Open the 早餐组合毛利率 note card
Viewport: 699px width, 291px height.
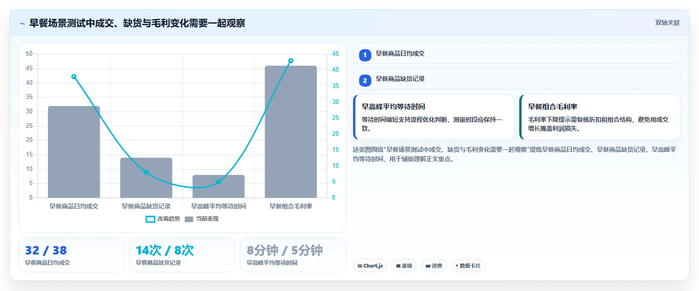(x=599, y=117)
